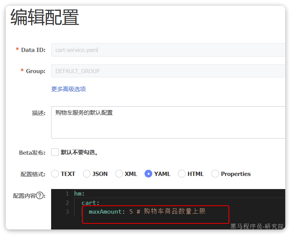The height and width of the screenshot is (236, 291).
Task: Click the 默认不要勾选 checkbox label
Action: 80,152
